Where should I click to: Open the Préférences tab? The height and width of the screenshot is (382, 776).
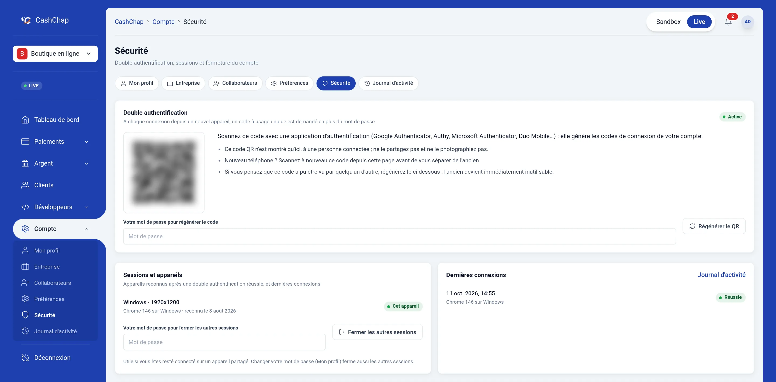289,83
